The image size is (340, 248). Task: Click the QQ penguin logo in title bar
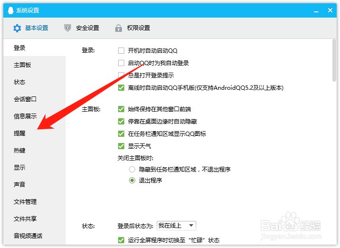point(10,10)
